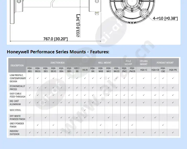The height and width of the screenshot is (149, 187).
Task: Click Off-White Powder Finish checkmark under HQA-IC
Action: coord(144,117)
